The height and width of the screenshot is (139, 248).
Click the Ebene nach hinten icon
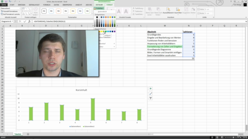point(158,9)
